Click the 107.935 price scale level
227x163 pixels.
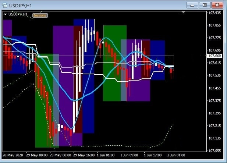[x=215, y=13]
